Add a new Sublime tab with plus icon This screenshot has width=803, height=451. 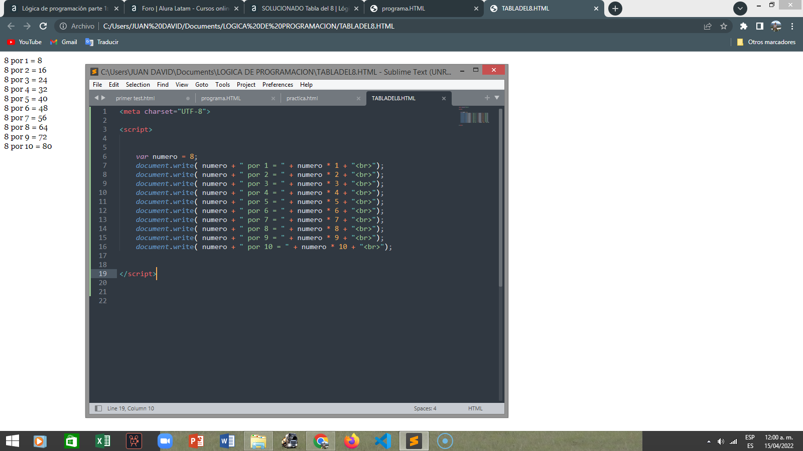coord(487,98)
